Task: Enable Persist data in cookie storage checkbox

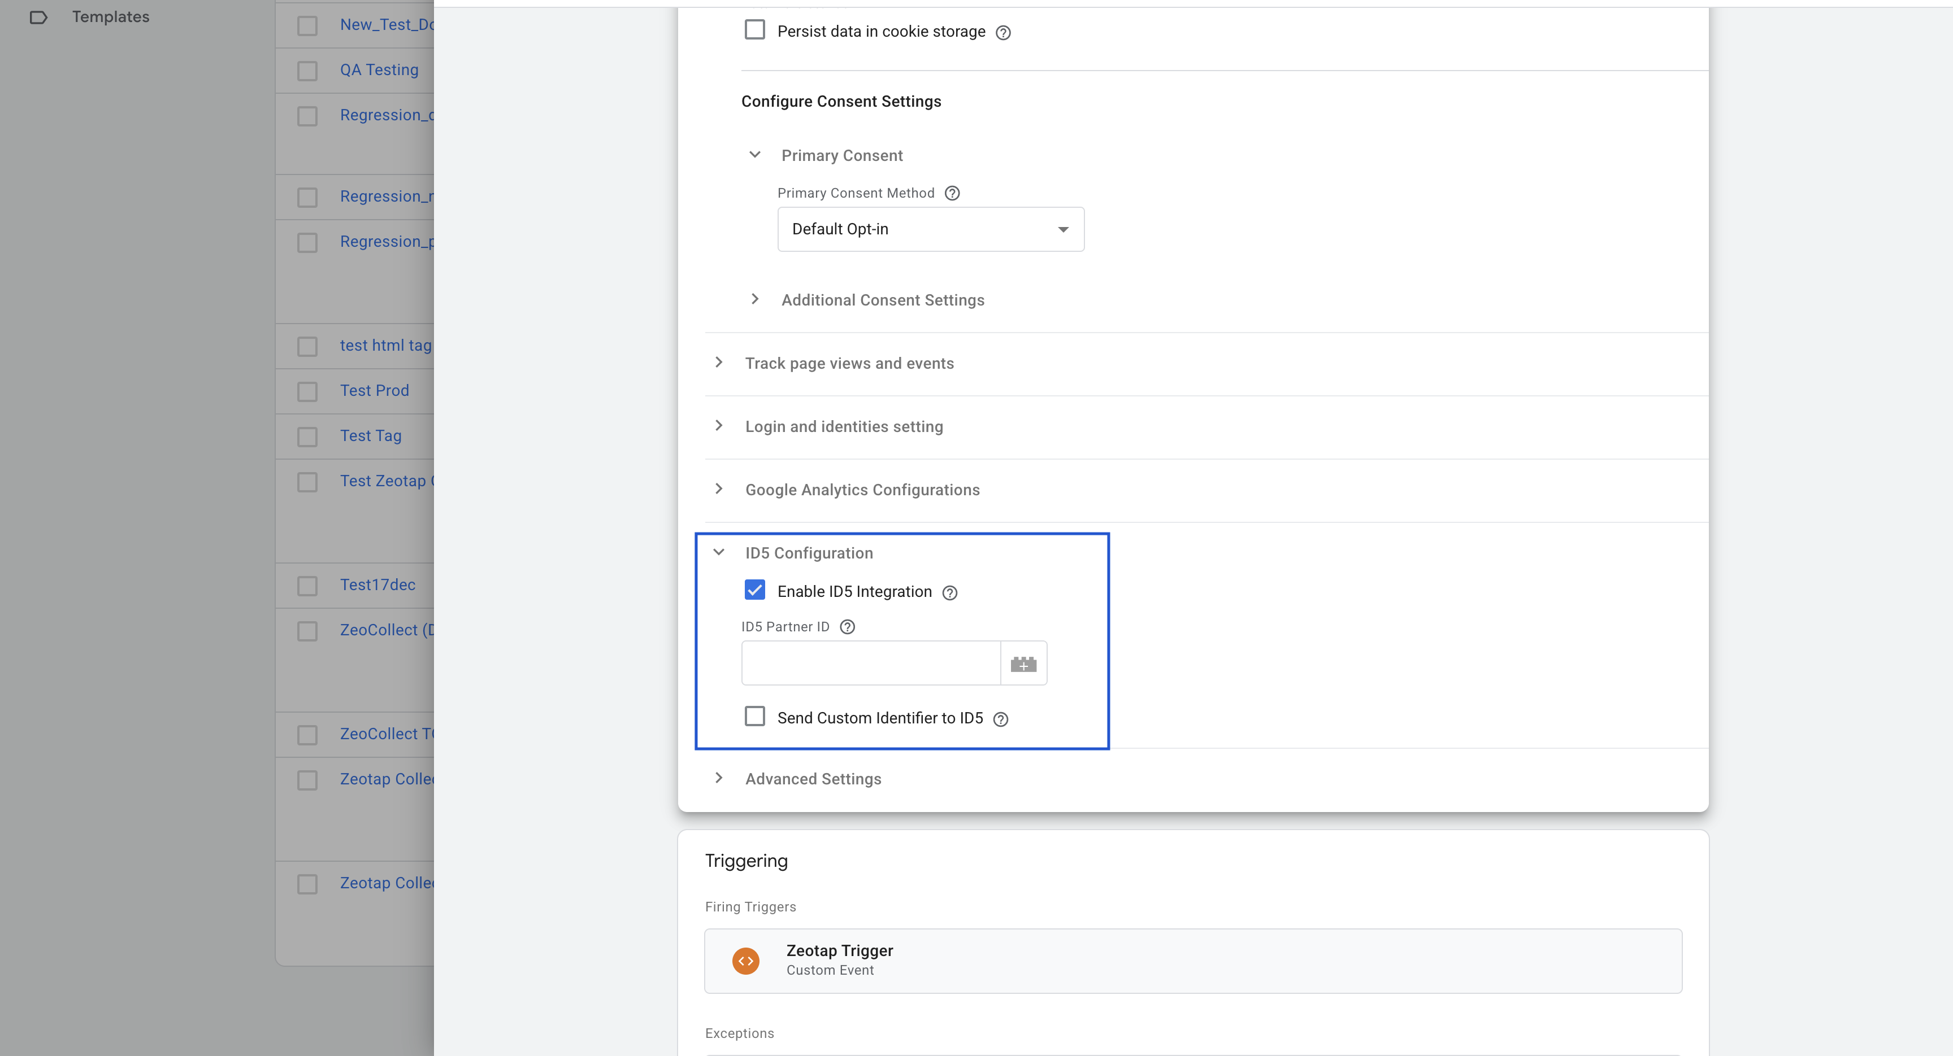Action: click(754, 30)
